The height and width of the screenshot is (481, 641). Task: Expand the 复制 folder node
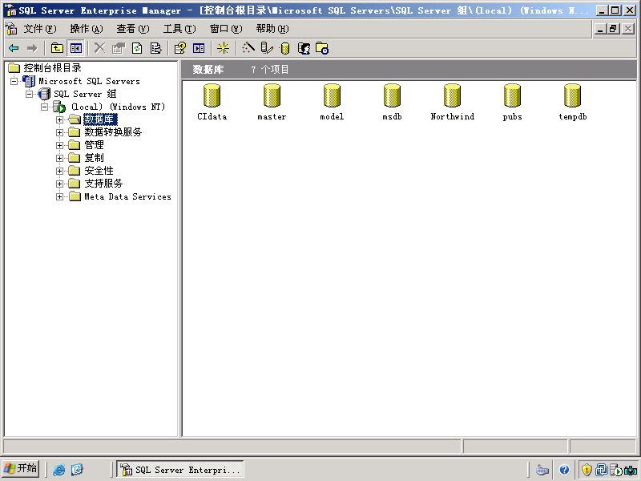pos(59,158)
